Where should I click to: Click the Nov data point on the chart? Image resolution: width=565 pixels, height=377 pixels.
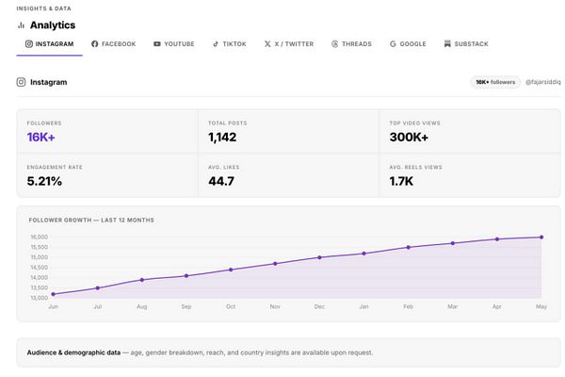tap(275, 264)
